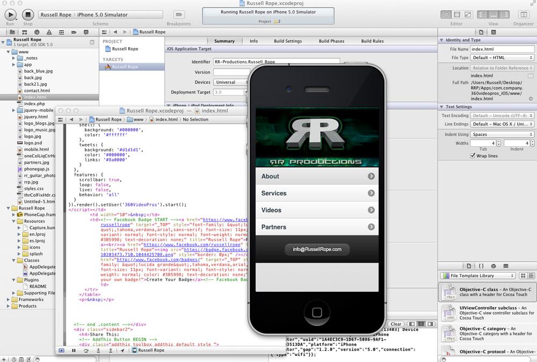The height and width of the screenshot is (362, 537).
Task: Click Step Over in index.html window debug bar
Action: pos(86,350)
